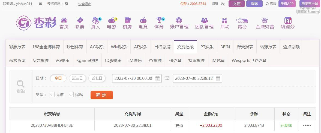
Task: Switch to 账变报表 tab
Action: 245,47
